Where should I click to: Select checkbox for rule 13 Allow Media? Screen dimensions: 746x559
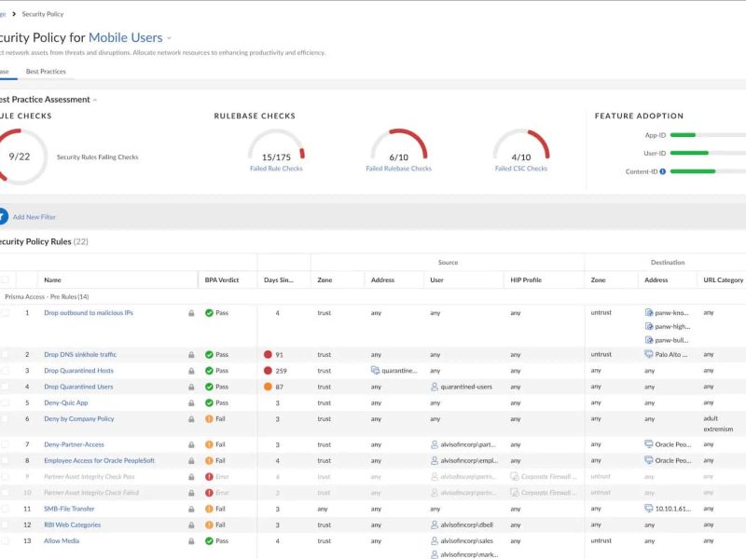[5, 541]
